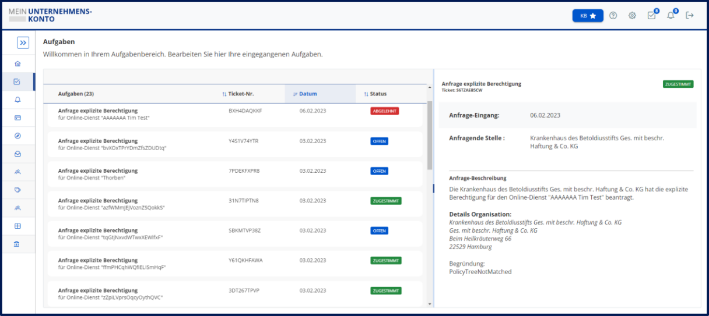The width and height of the screenshot is (709, 316).
Task: Click ticket number 3DT267TPVP
Action: pyautogui.click(x=244, y=290)
